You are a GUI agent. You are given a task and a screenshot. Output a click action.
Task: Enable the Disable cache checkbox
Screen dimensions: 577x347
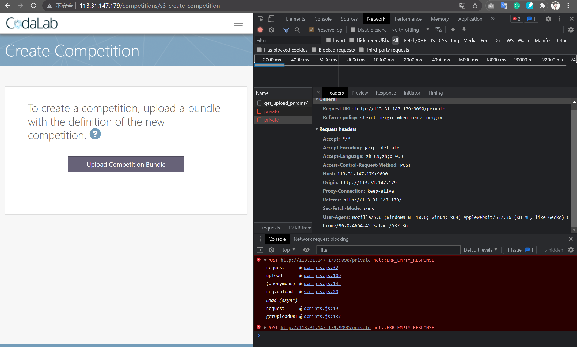353,30
